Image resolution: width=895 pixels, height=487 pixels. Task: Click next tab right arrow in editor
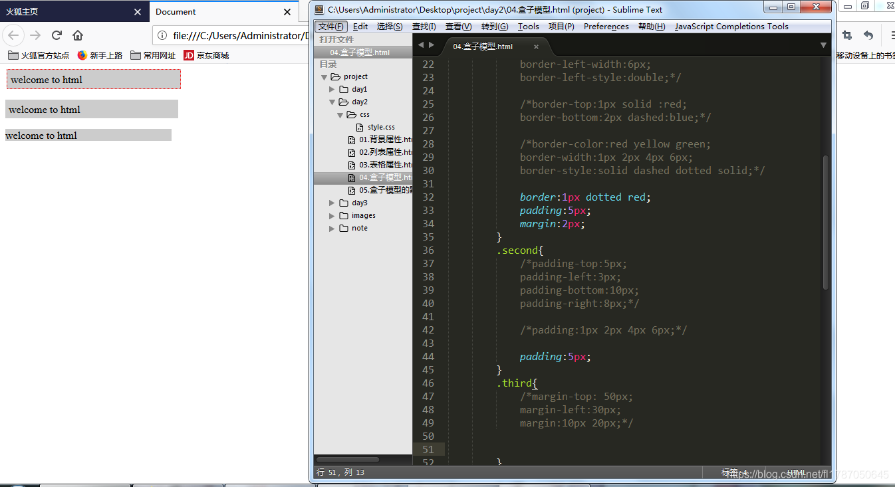click(x=432, y=45)
